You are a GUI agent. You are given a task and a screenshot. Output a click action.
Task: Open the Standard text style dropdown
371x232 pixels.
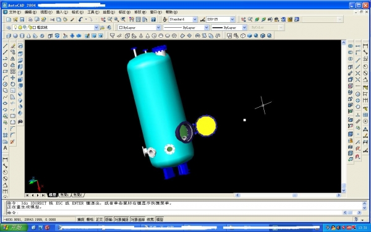point(183,19)
